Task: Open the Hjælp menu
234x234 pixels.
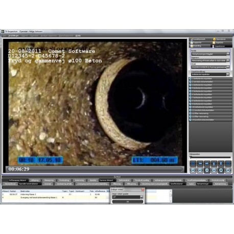Action: pyautogui.click(x=78, y=36)
